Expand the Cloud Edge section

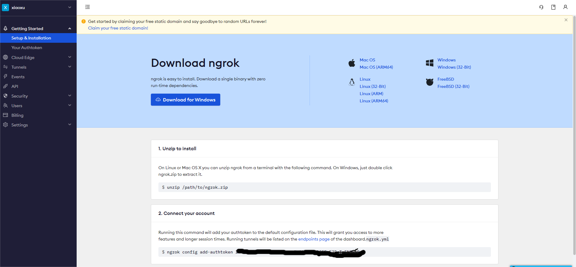click(70, 57)
